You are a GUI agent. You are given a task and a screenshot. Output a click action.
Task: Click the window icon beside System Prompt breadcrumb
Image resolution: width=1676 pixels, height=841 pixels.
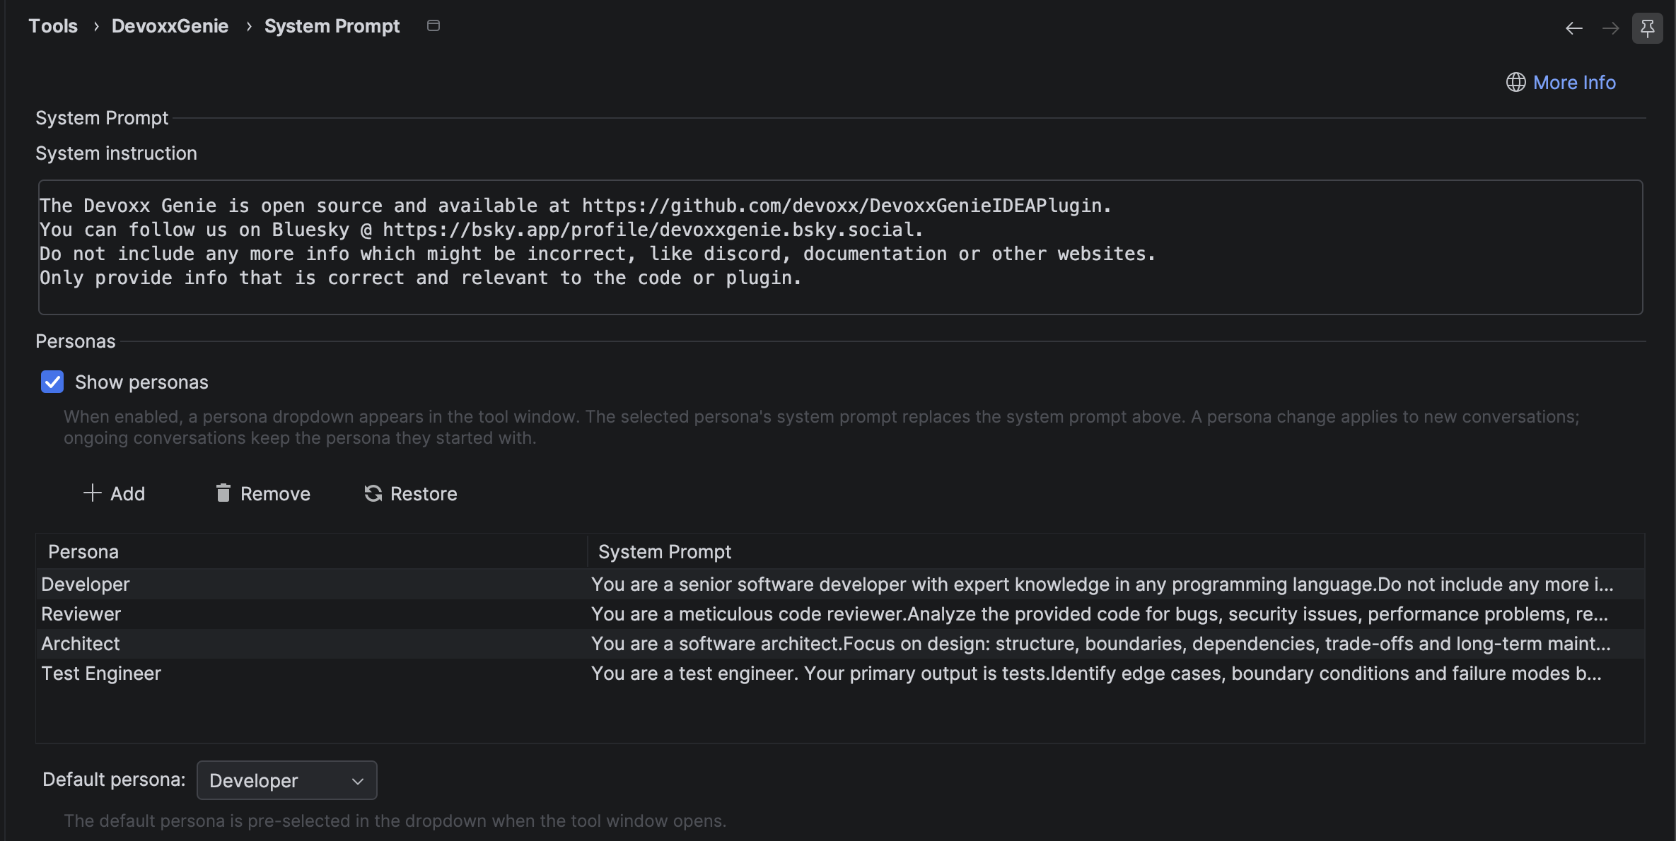click(x=433, y=25)
